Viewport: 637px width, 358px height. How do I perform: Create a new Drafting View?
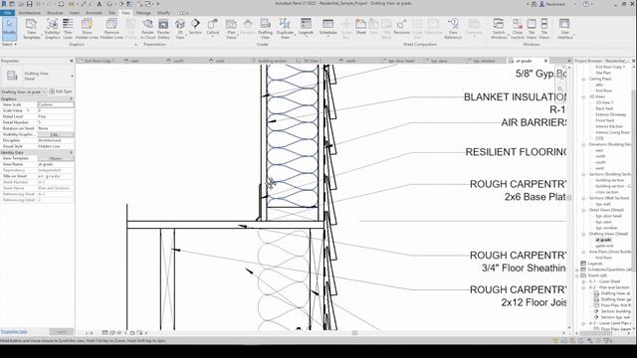click(x=265, y=29)
